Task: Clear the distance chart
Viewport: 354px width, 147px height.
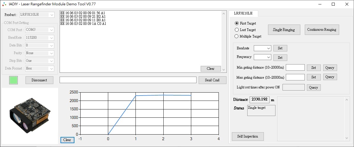Action: pyautogui.click(x=67, y=140)
